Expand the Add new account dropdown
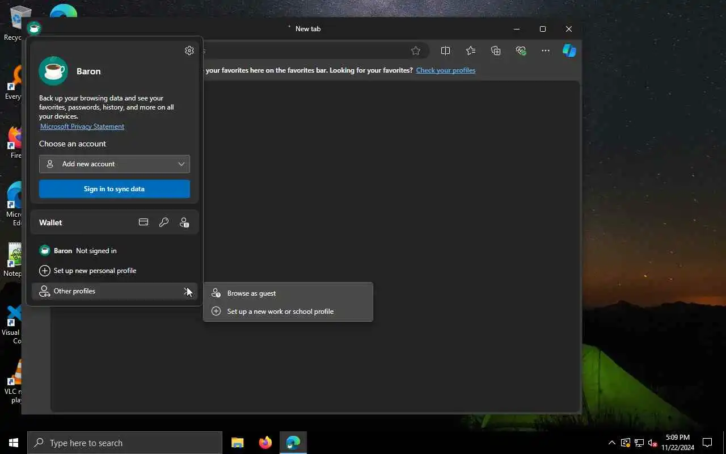726x454 pixels. coord(115,164)
